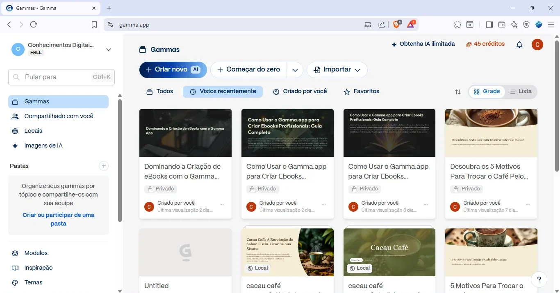Open the extensions puzzle icon
Image resolution: width=560 pixels, height=293 pixels.
(458, 25)
